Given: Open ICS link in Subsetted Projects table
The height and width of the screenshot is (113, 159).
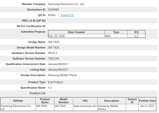Looking at the screenshot, I should pos(136,36).
